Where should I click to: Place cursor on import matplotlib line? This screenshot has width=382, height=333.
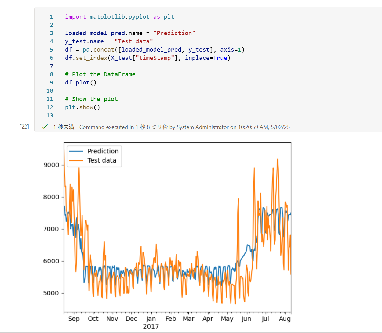[x=119, y=17]
